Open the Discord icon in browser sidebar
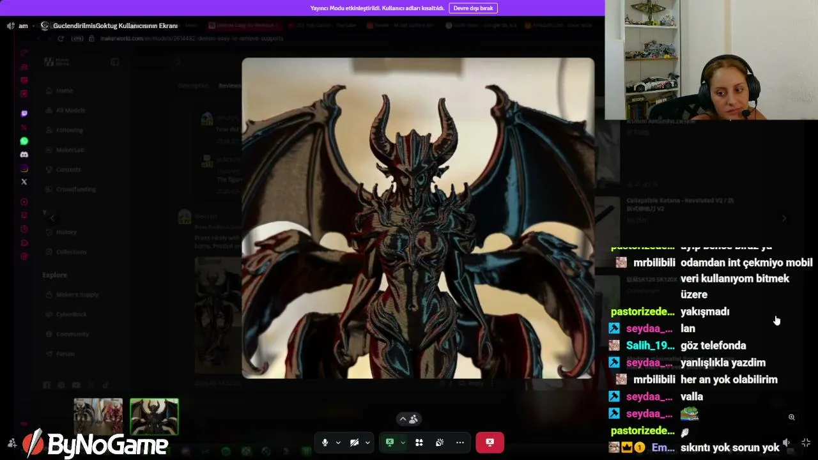The height and width of the screenshot is (460, 818). coord(24,155)
